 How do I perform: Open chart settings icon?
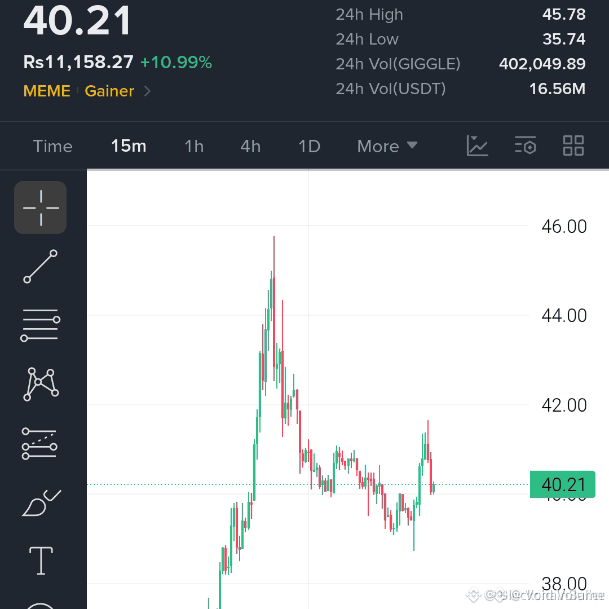pos(525,145)
